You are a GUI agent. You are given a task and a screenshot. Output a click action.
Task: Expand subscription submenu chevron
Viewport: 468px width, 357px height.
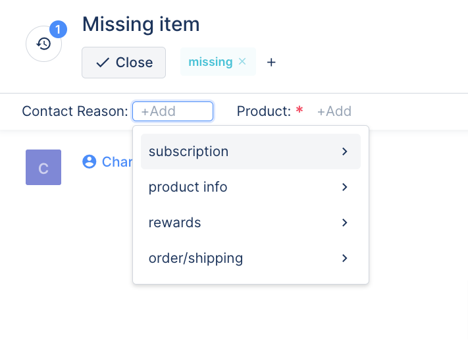(345, 151)
